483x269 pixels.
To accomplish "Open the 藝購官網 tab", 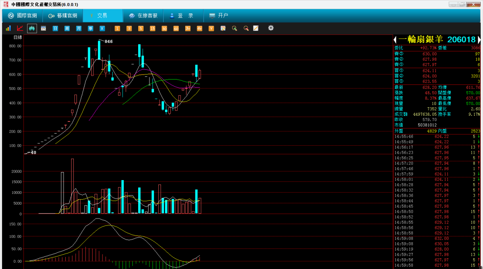I will [63, 16].
